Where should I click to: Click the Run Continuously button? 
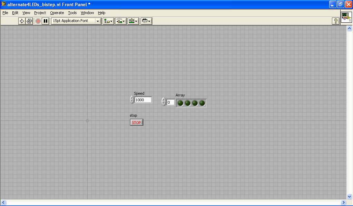29,21
